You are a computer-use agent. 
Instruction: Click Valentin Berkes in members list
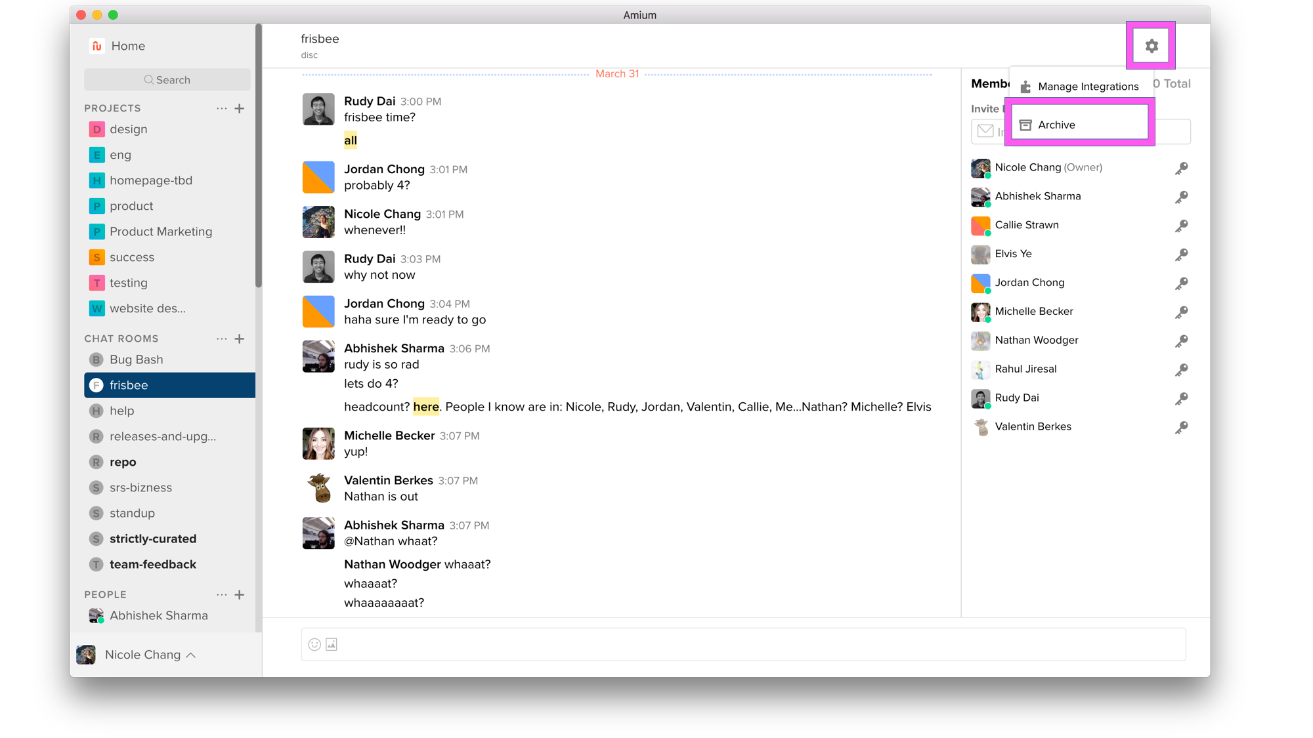[x=1033, y=426]
